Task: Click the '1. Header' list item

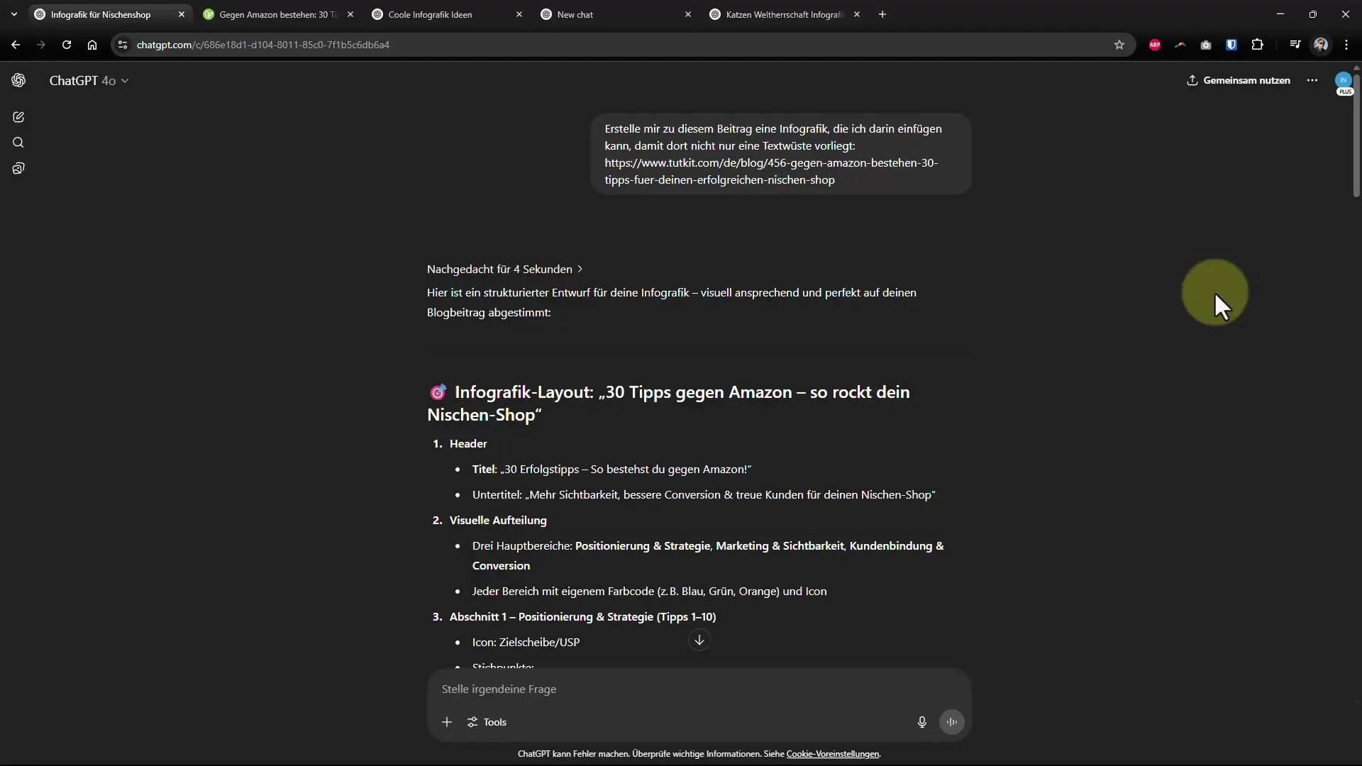Action: point(460,443)
